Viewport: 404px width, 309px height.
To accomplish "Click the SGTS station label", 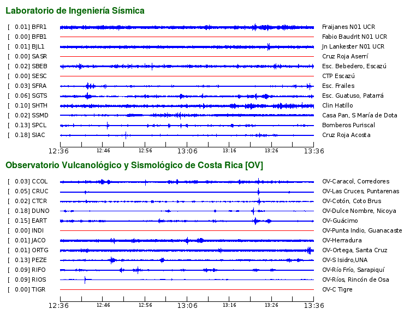I will [40, 96].
